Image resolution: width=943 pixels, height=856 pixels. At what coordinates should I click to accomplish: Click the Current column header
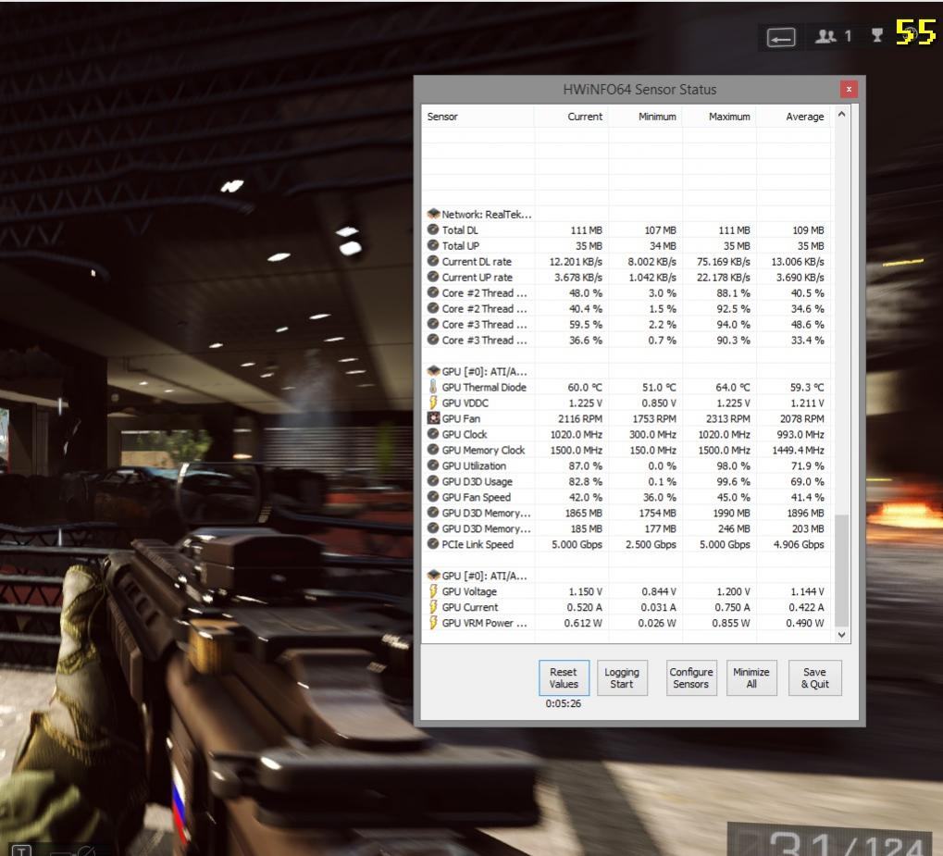coord(571,116)
